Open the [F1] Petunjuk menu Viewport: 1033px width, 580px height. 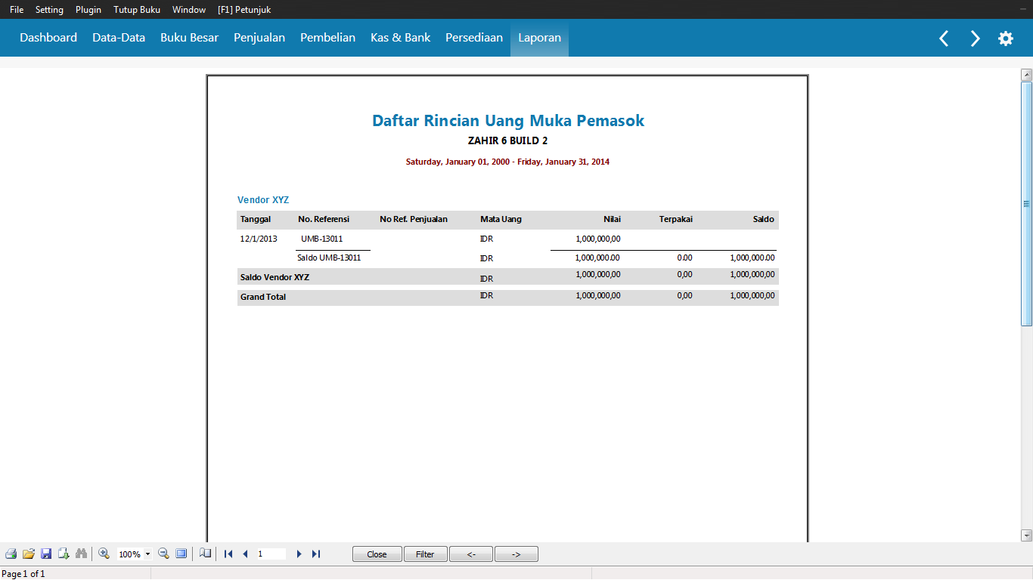244,10
